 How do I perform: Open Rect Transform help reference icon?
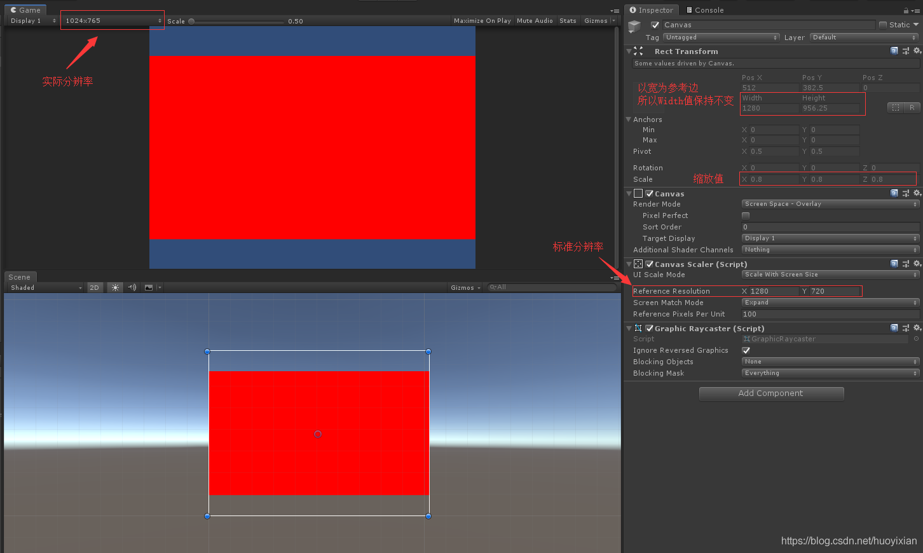(894, 51)
